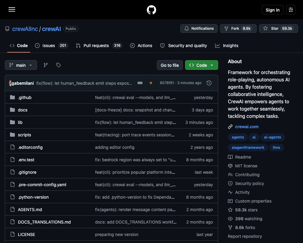The width and height of the screenshot is (303, 243).
Task: Open appearance settings slider icon
Action: pos(291,10)
